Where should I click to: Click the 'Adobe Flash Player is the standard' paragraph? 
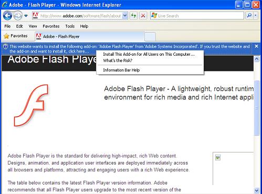pyautogui.click(x=99, y=163)
